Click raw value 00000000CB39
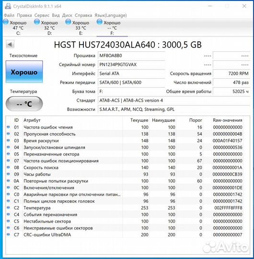Image resolution: width=254 pixels, height=259 pixels. coord(227,174)
